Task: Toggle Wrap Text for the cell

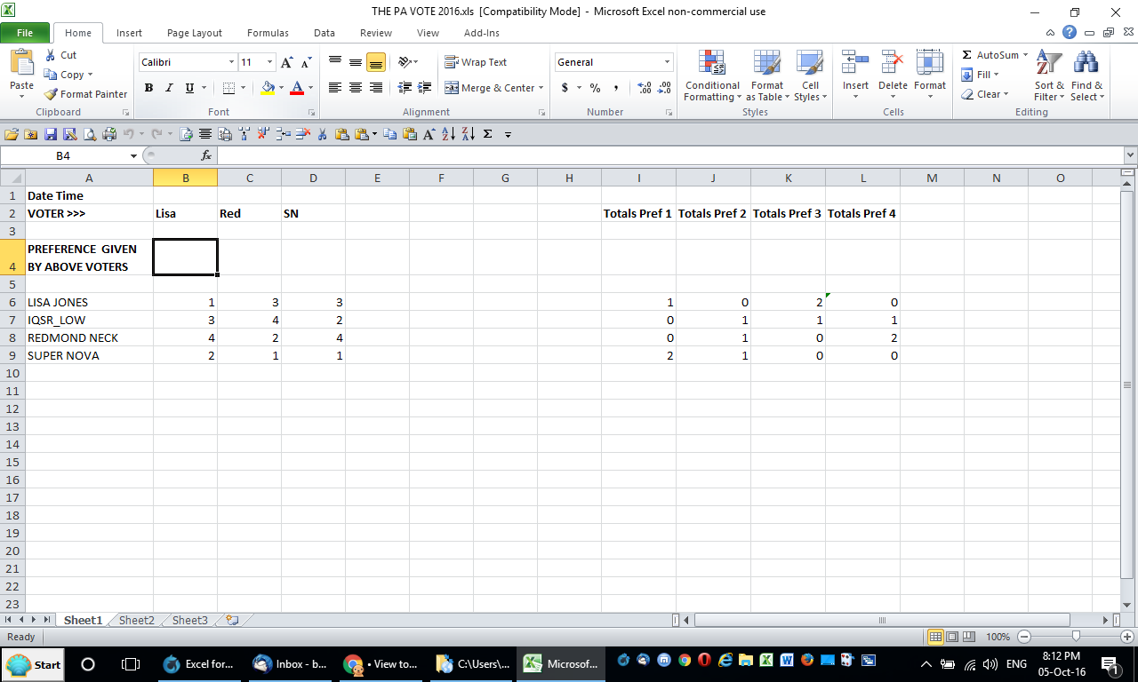Action: [476, 62]
